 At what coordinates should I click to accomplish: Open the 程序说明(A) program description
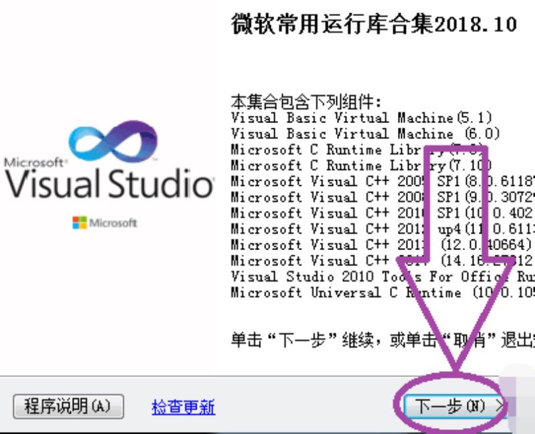coord(68,407)
